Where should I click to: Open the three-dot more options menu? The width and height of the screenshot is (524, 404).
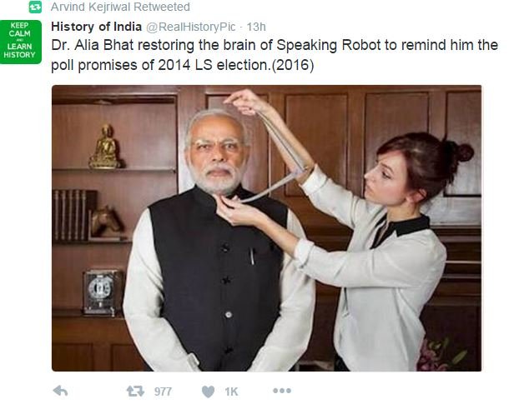(x=282, y=391)
